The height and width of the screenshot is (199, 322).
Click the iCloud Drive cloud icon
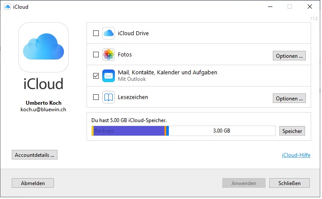coord(108,33)
